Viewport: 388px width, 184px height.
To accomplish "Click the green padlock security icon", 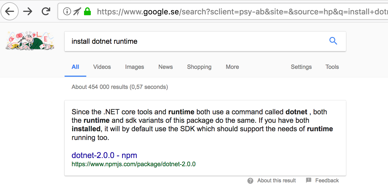I will (87, 12).
